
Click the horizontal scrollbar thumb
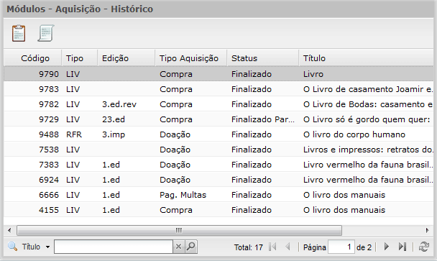tap(179, 230)
